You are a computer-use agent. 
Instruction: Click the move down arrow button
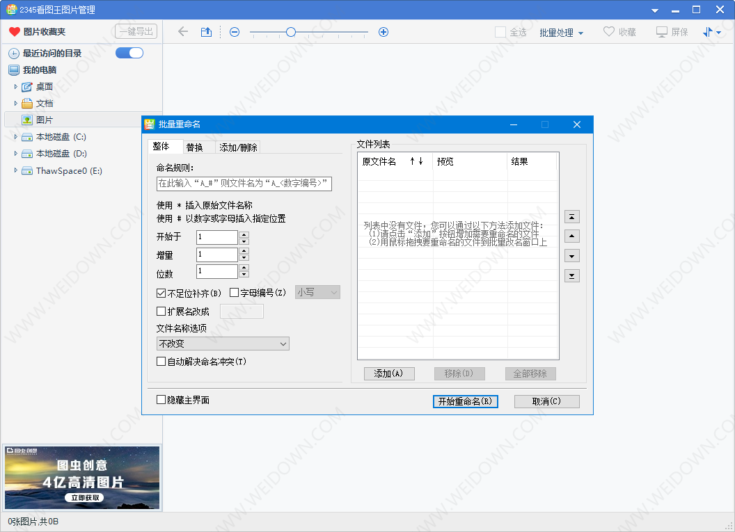pos(572,256)
